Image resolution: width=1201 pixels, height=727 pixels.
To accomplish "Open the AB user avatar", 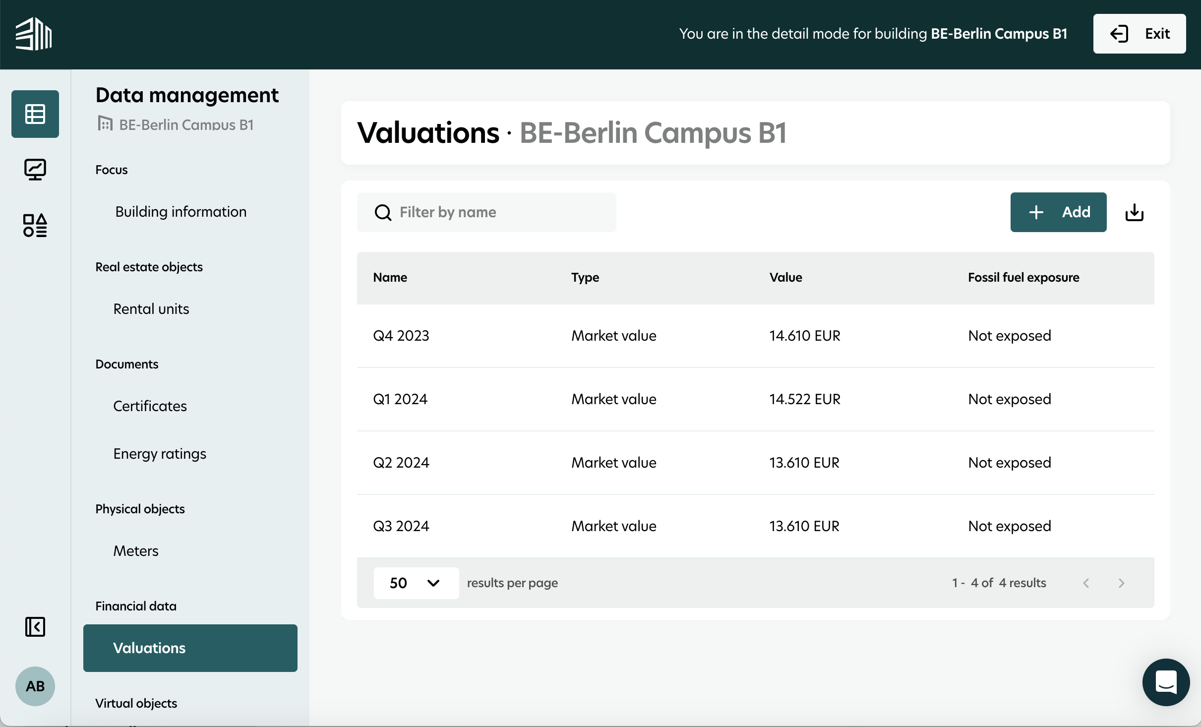I will pyautogui.click(x=35, y=686).
